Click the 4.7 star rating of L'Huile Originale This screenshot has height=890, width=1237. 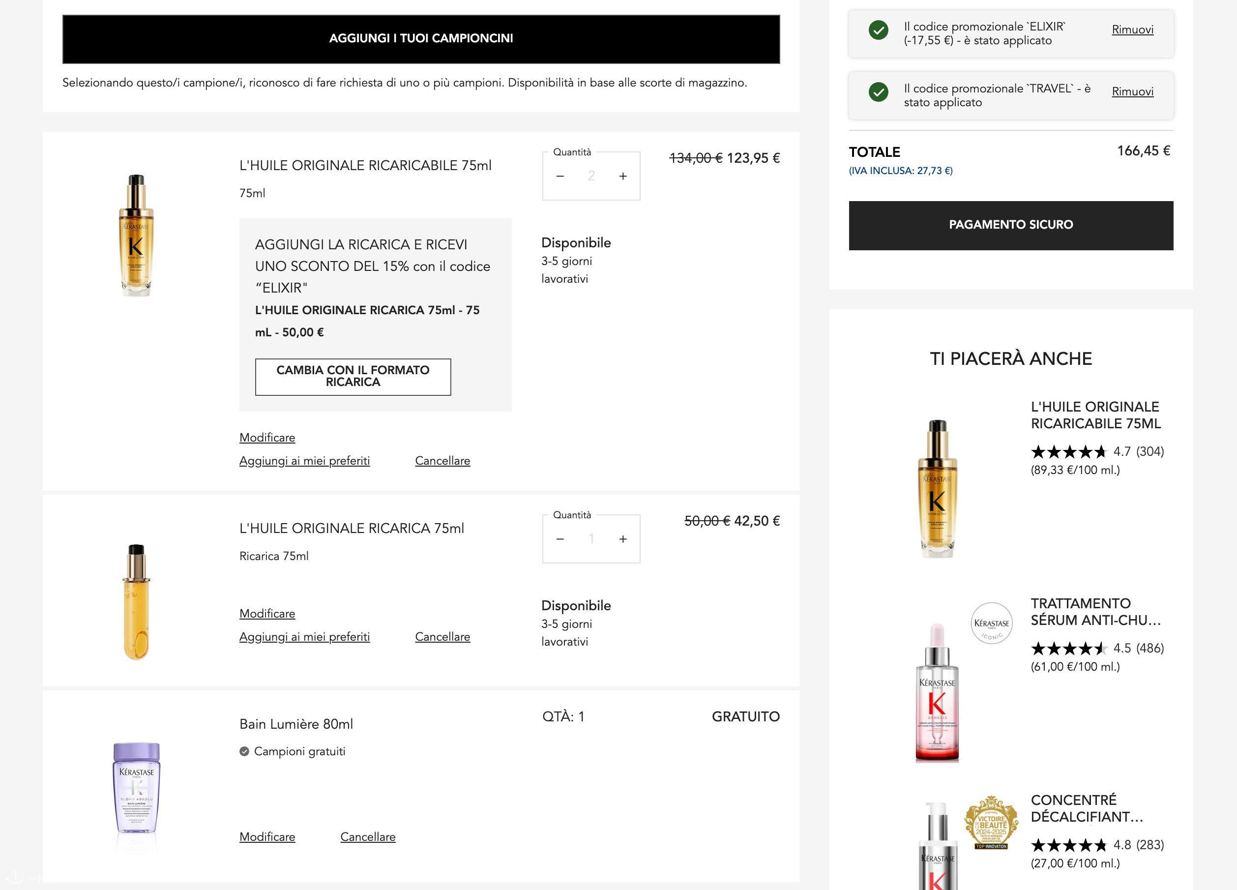[x=1068, y=451]
